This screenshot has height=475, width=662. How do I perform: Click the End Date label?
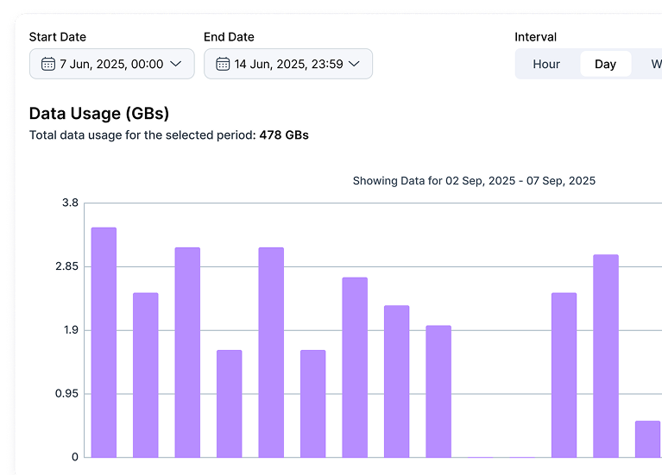229,37
